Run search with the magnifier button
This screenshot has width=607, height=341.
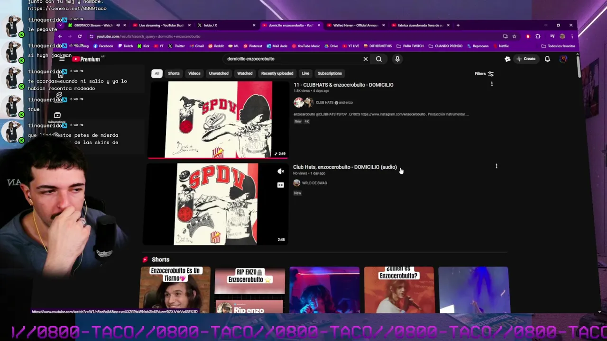tap(379, 59)
